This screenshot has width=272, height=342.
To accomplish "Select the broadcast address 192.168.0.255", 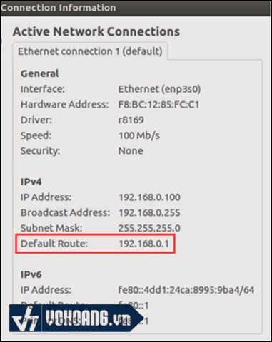I will [149, 212].
